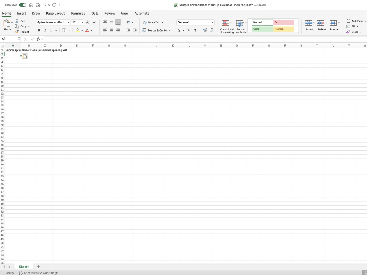Image resolution: width=367 pixels, height=275 pixels.
Task: Click the Redo icon
Action: (x=54, y=5)
